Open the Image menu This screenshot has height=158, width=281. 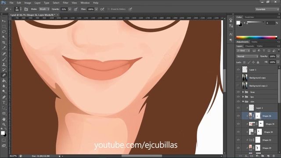coord(28,3)
